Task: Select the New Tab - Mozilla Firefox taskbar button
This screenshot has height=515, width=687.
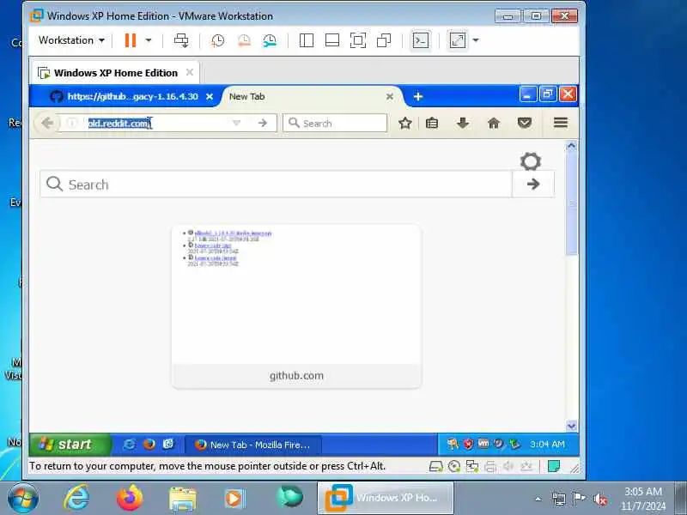Action: tap(252, 445)
